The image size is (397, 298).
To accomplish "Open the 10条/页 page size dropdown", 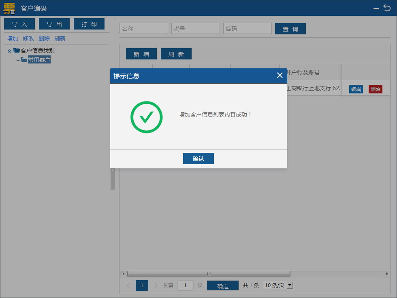I will click(x=290, y=285).
